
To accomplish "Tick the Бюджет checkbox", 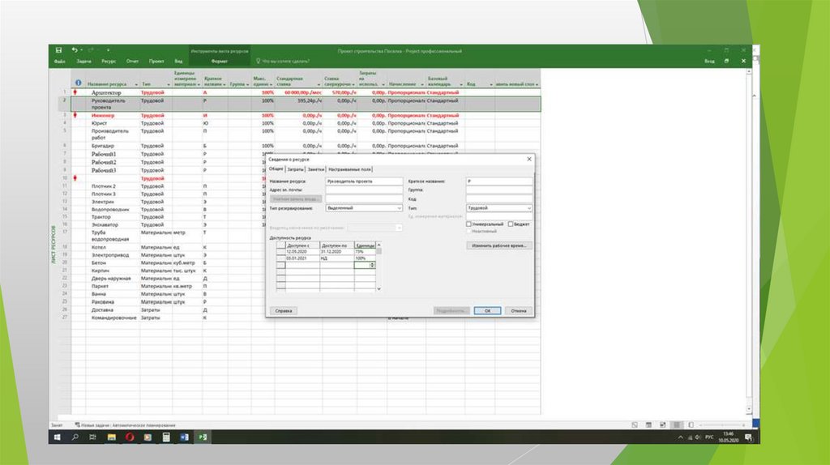I will 510,224.
